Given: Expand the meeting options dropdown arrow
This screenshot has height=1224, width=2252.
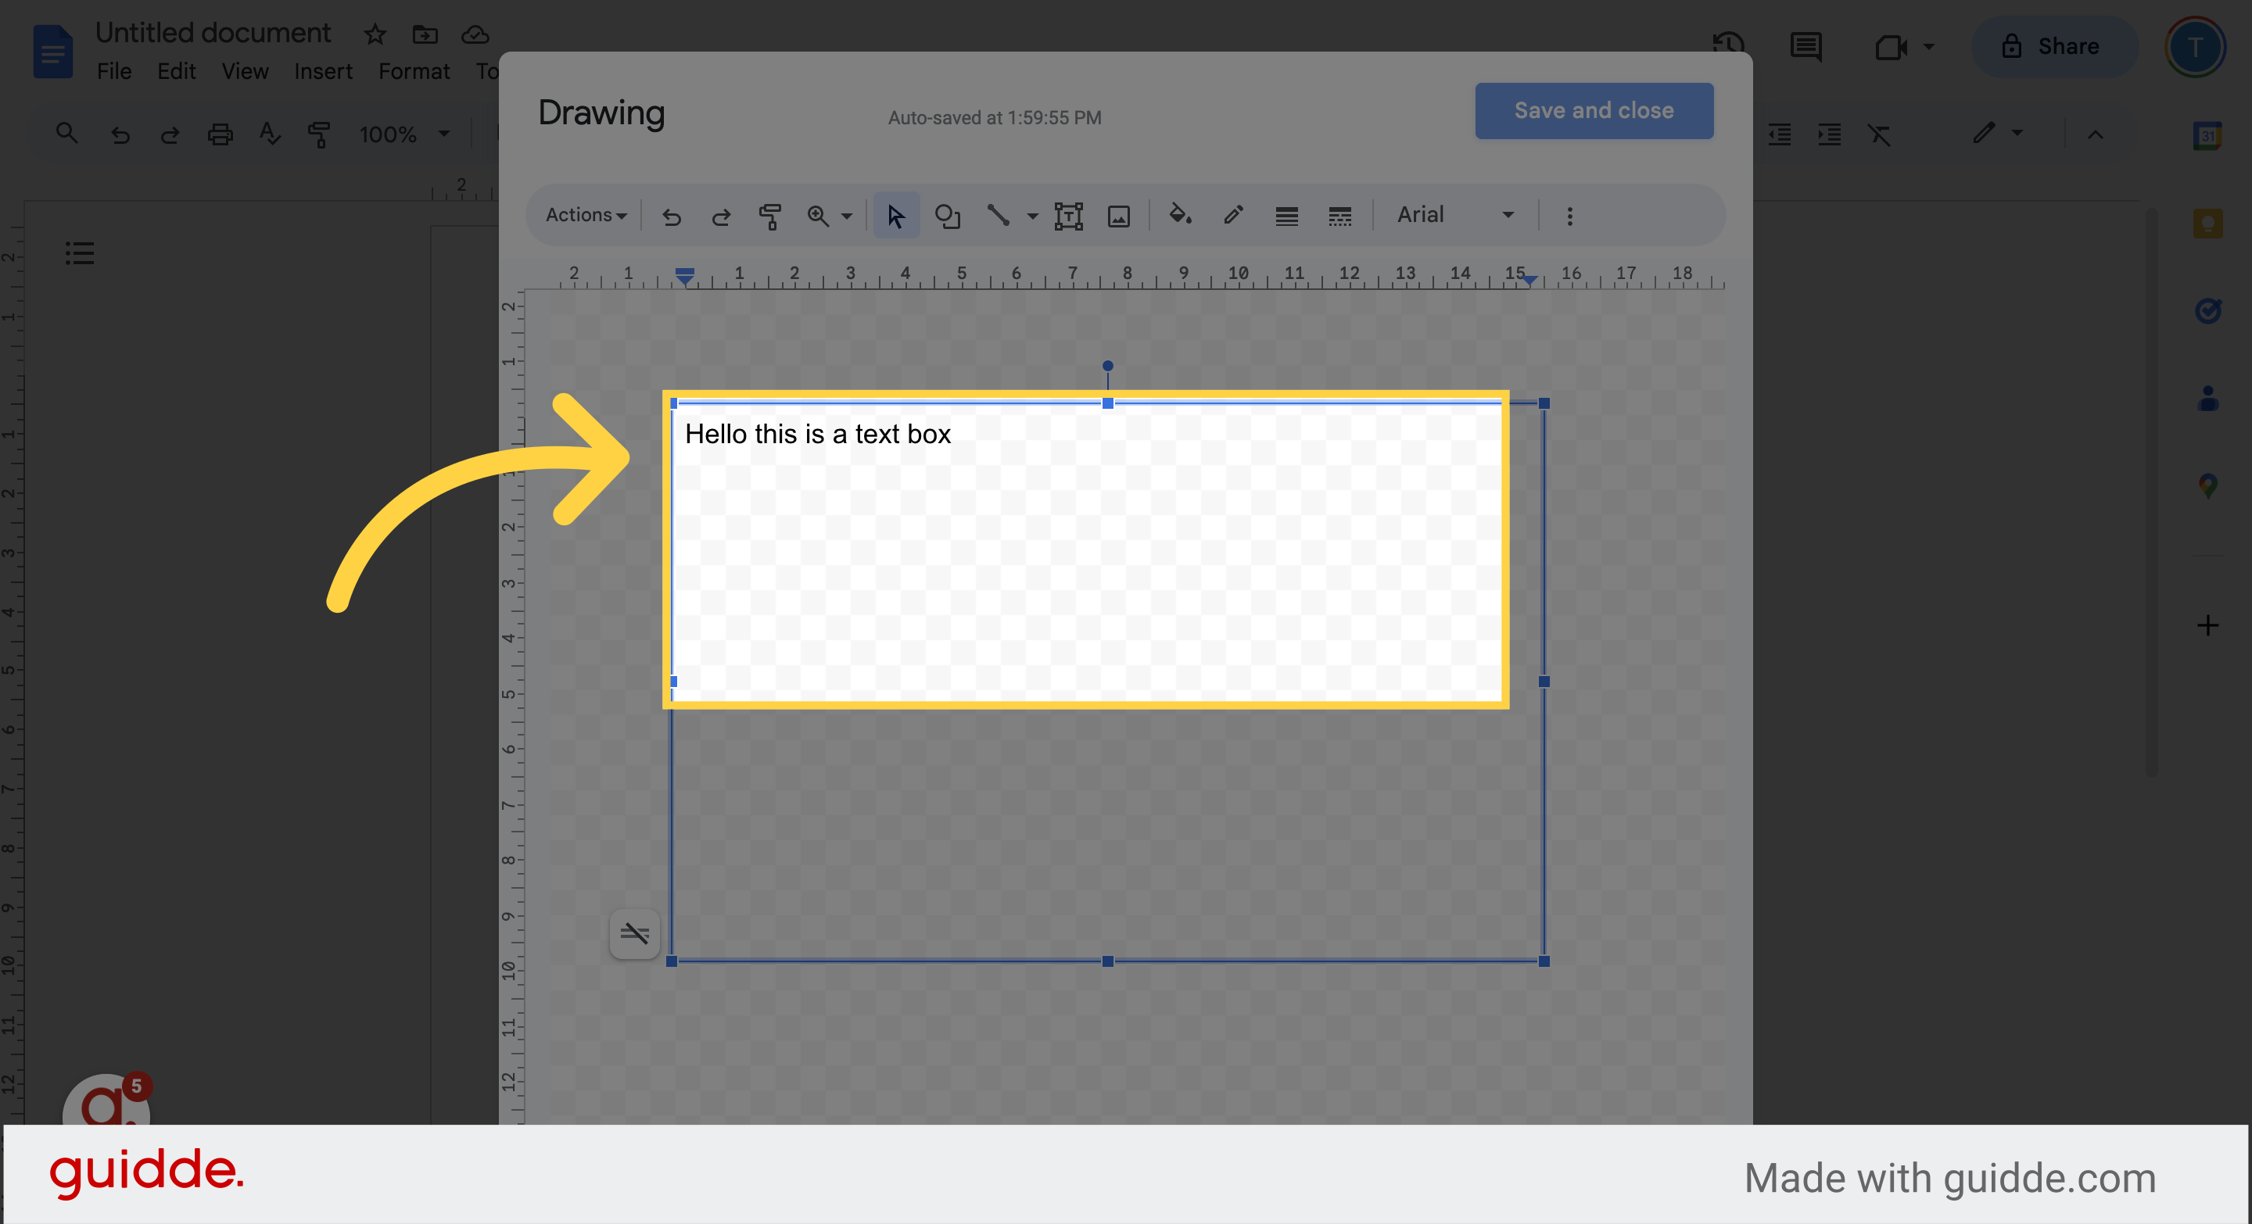Looking at the screenshot, I should click(1929, 46).
